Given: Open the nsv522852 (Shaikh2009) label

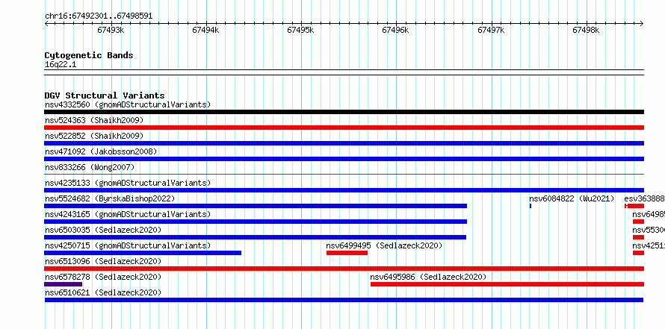Looking at the screenshot, I should click(94, 136).
